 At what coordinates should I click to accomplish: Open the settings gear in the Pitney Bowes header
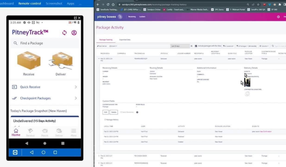[x=278, y=17]
